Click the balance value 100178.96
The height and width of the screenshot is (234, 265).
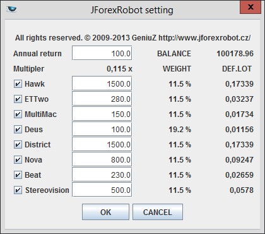(x=235, y=54)
